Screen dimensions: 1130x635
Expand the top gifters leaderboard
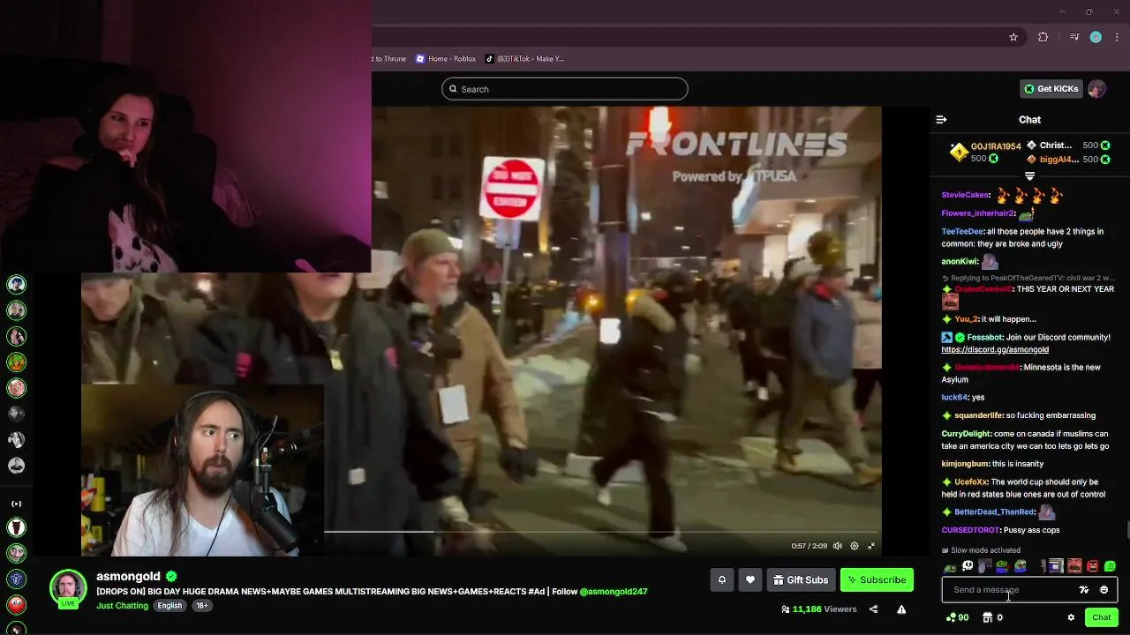pyautogui.click(x=1029, y=176)
